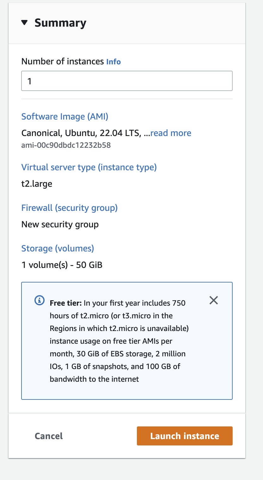Click the New security group value
This screenshot has height=480, width=263.
[60, 224]
